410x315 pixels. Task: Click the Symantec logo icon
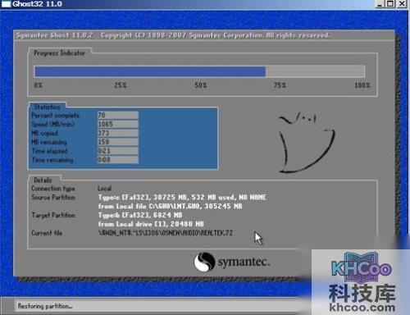204,262
